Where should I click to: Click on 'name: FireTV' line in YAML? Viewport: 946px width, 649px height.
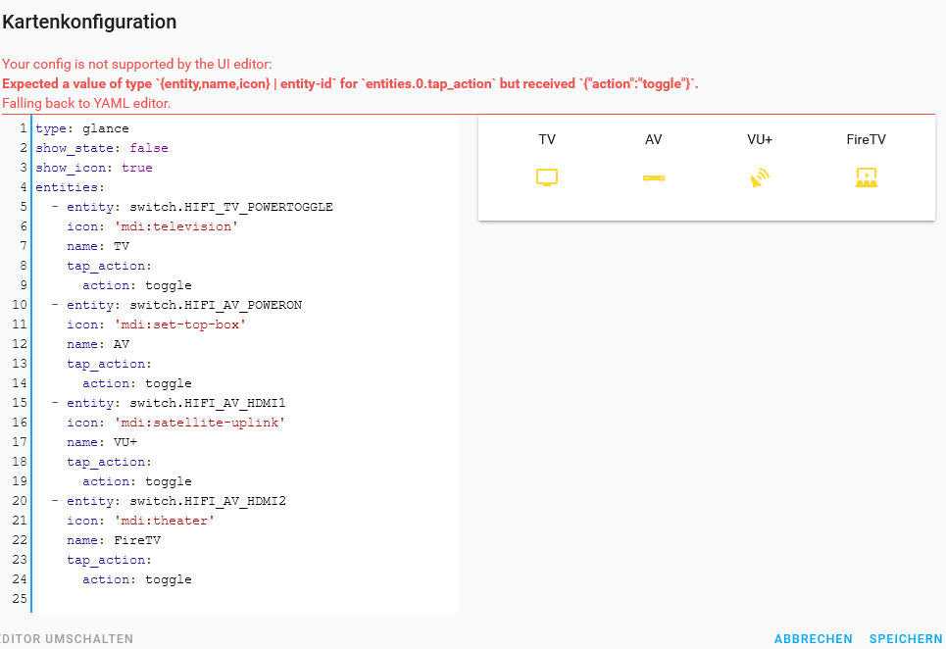click(114, 540)
